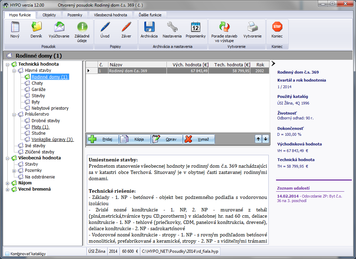Click Archivácia floppy disk icon

pyautogui.click(x=149, y=27)
